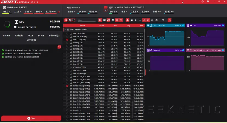Screen dimensions: 227x123
Task: Check the CPU Die (average) checkbox
Action: point(67,36)
